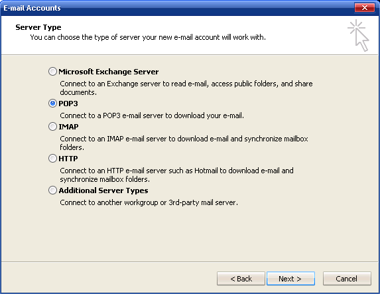Click the Hotmail HTTP description text
Viewport: 380px width, 294px height.
[x=176, y=175]
